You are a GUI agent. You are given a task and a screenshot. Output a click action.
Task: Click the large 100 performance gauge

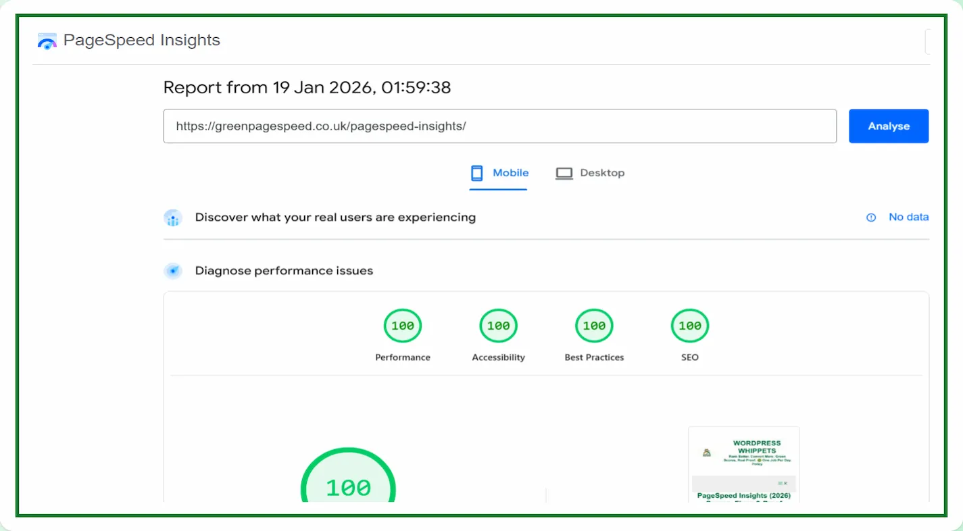348,480
